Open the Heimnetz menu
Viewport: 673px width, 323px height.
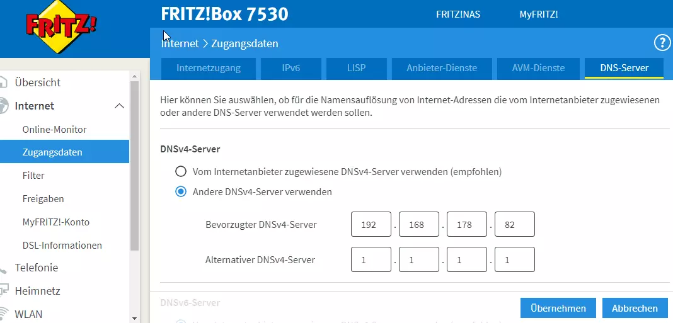click(x=37, y=291)
